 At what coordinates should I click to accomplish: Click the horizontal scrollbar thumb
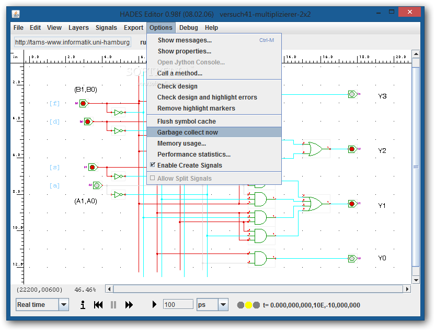(x=258, y=289)
